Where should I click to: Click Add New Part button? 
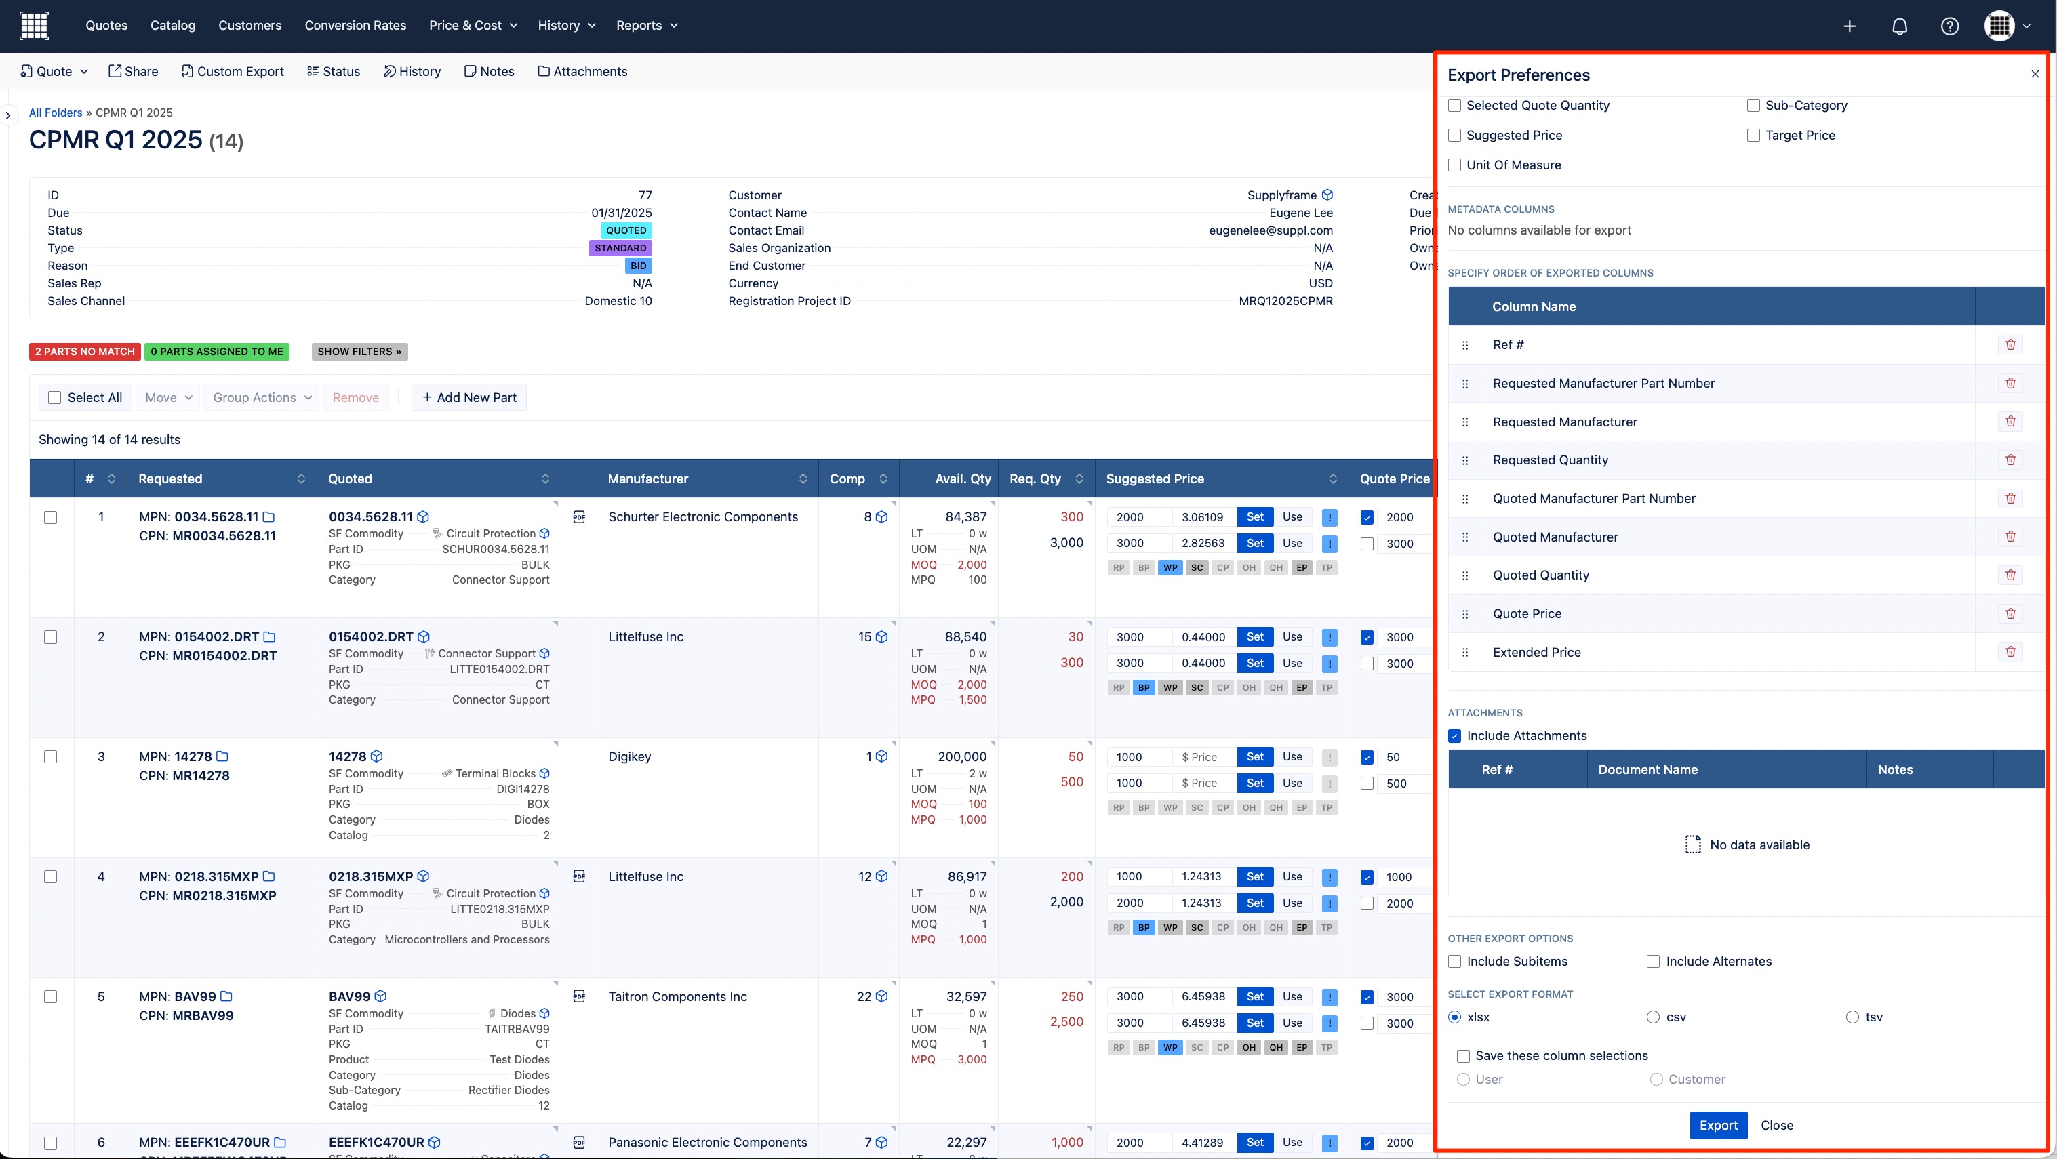(468, 397)
